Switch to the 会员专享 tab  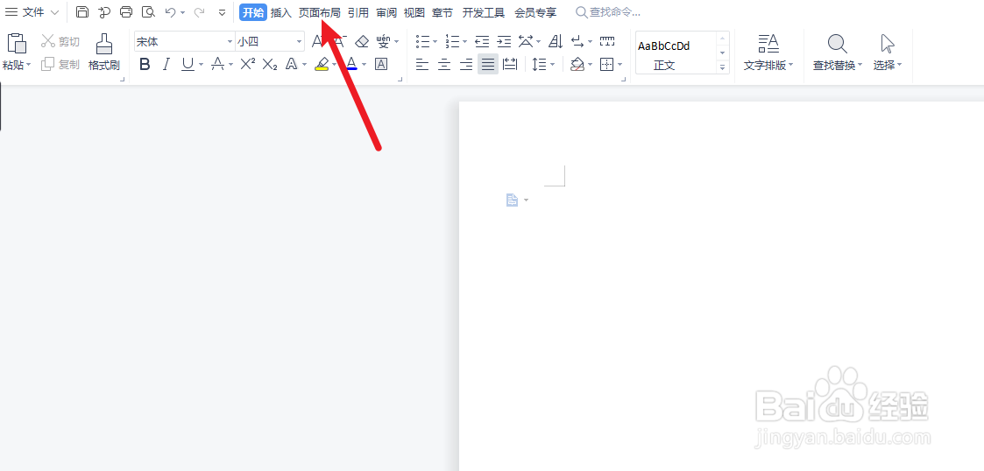[535, 12]
